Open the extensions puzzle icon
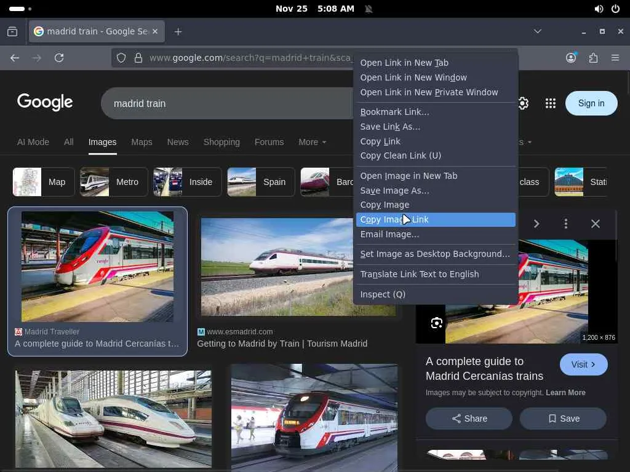This screenshot has height=472, width=630. click(x=593, y=58)
